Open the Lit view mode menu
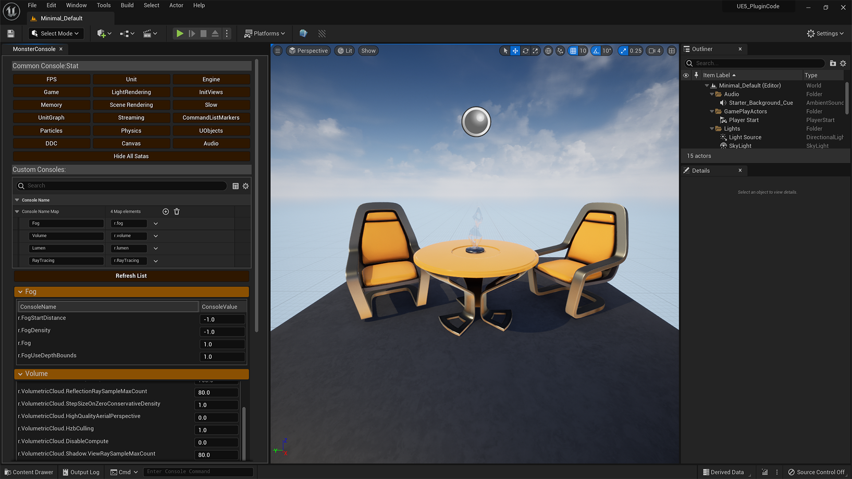The image size is (852, 479). tap(345, 51)
